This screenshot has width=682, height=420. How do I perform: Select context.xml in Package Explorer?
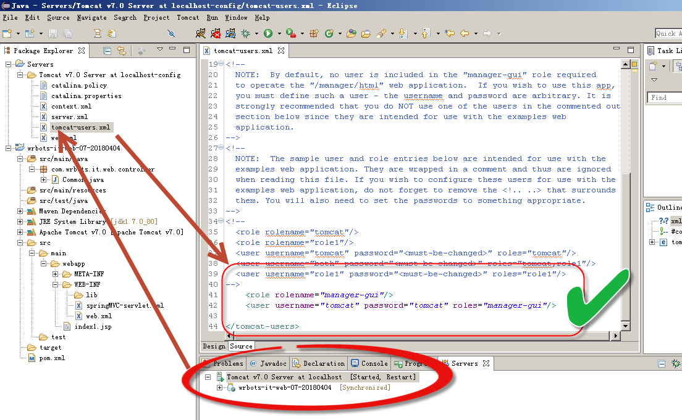pyautogui.click(x=71, y=107)
